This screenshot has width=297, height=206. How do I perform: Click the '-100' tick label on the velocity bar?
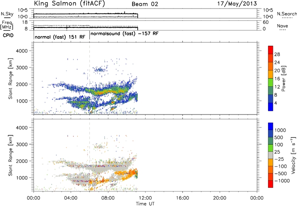[x=281, y=166]
